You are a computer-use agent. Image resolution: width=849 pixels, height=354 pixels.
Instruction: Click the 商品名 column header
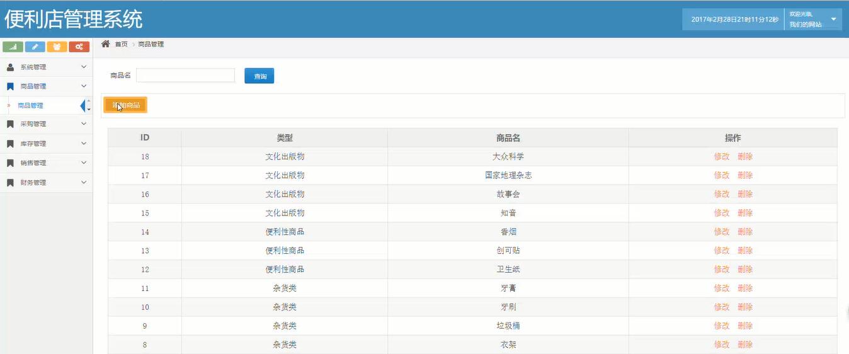[508, 138]
